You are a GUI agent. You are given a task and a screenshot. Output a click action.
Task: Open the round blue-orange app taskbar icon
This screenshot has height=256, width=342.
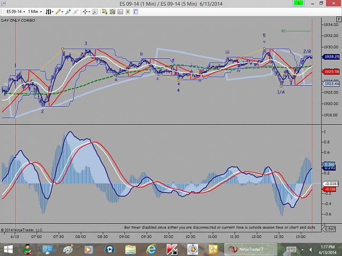(192, 249)
